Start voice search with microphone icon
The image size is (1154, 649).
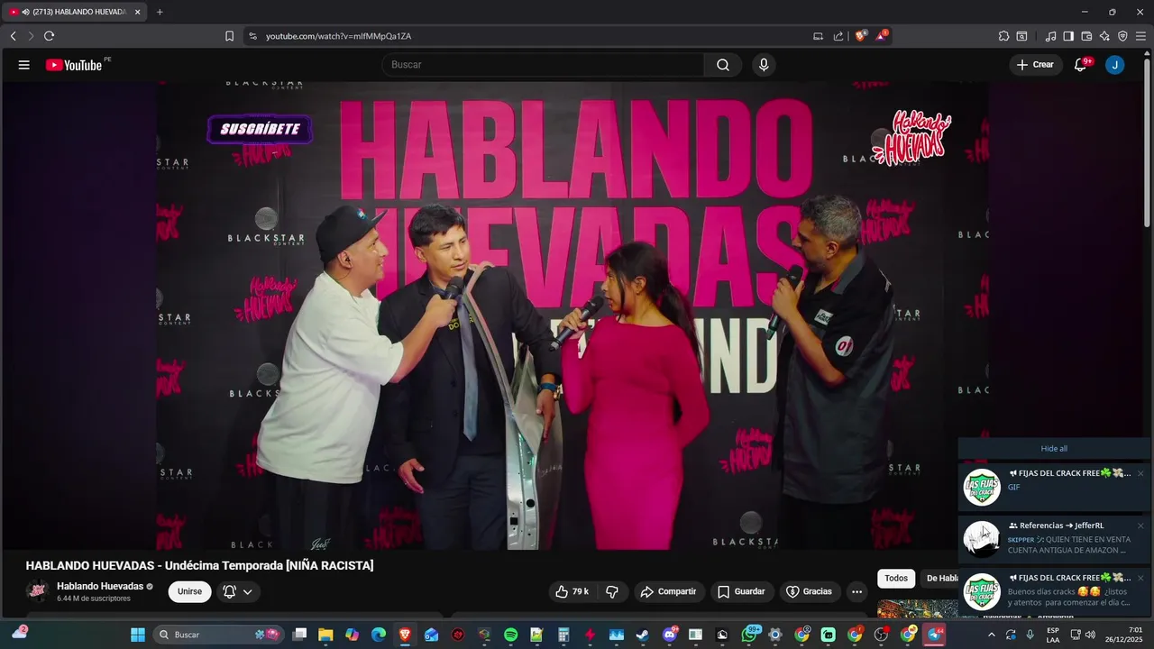[x=764, y=65]
